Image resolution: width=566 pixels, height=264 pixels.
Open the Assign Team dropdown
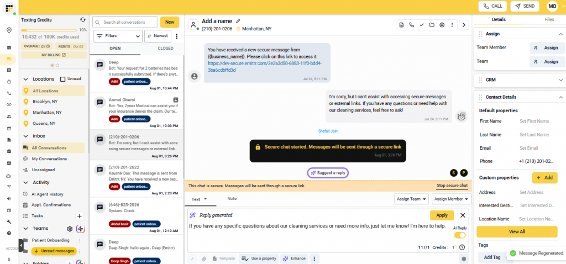[412, 199]
